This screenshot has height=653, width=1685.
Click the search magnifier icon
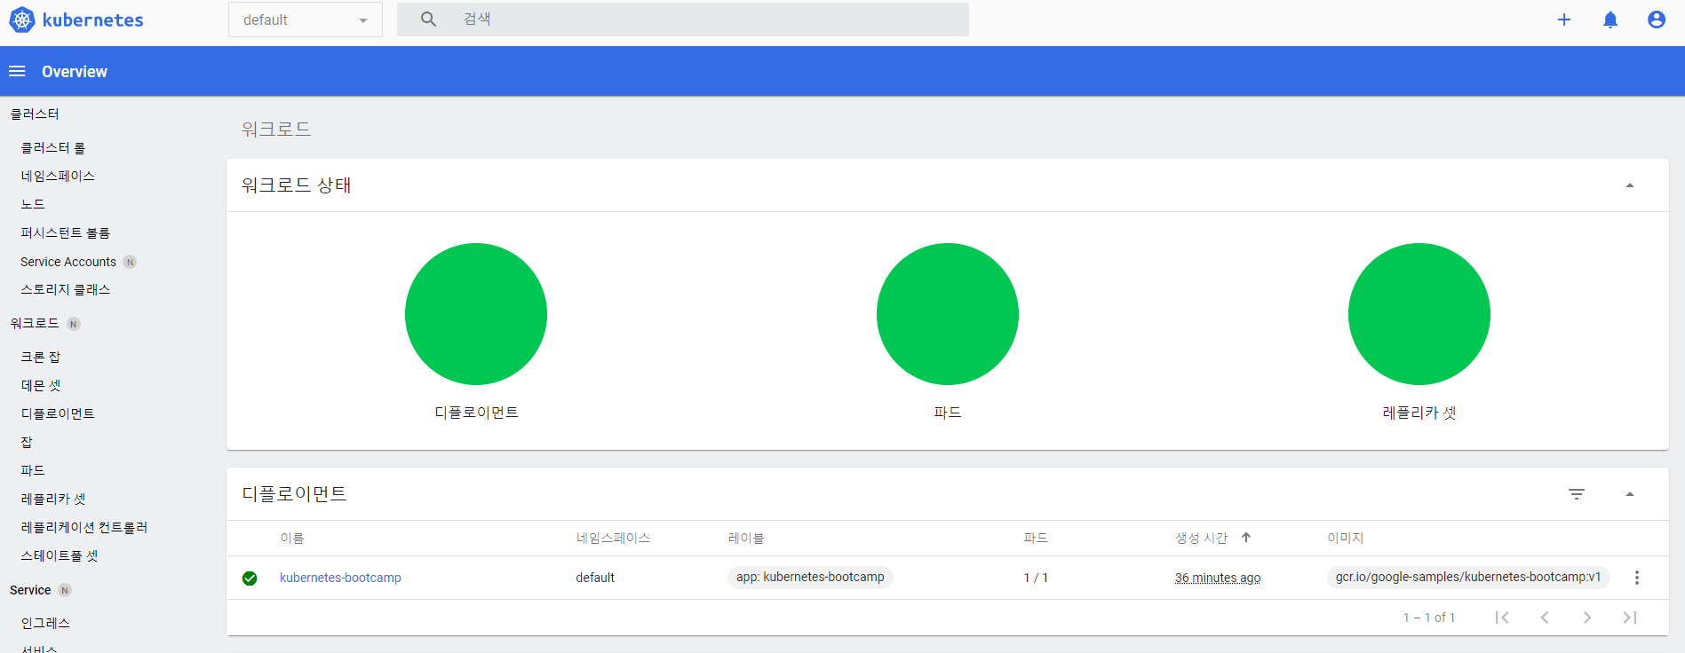pos(428,19)
